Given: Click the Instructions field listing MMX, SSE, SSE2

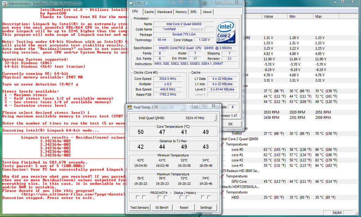Looking at the screenshot, I should (x=195, y=64).
